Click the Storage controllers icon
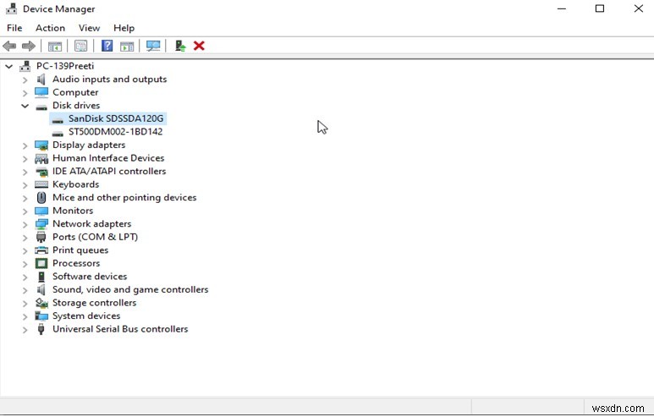The height and width of the screenshot is (417, 654). (41, 303)
